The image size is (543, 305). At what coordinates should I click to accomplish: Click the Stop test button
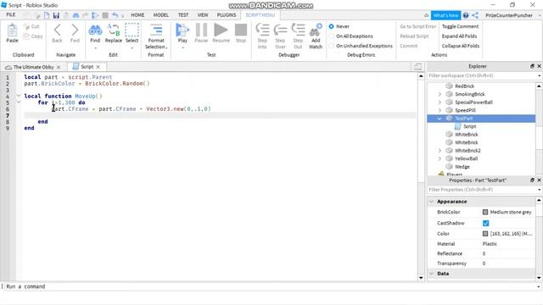point(241,30)
